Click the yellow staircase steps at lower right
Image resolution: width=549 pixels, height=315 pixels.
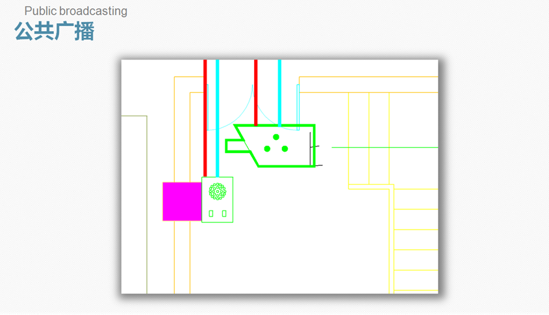(x=416, y=250)
